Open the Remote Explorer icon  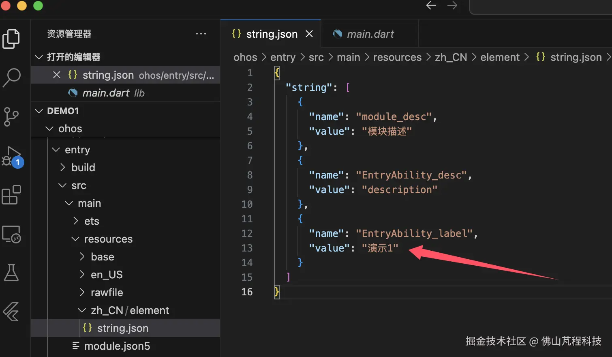pyautogui.click(x=11, y=234)
